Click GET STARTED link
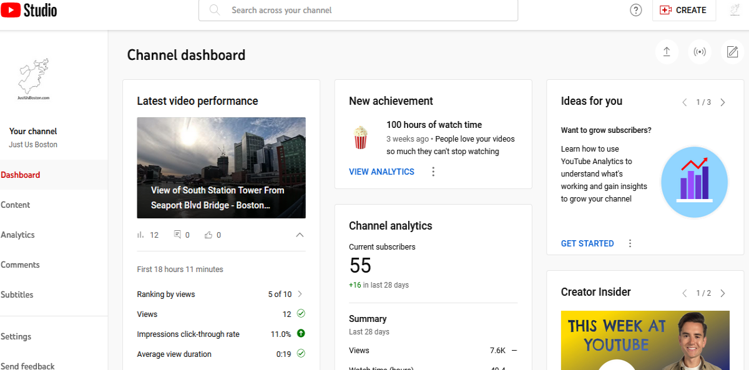The height and width of the screenshot is (370, 749). 587,243
